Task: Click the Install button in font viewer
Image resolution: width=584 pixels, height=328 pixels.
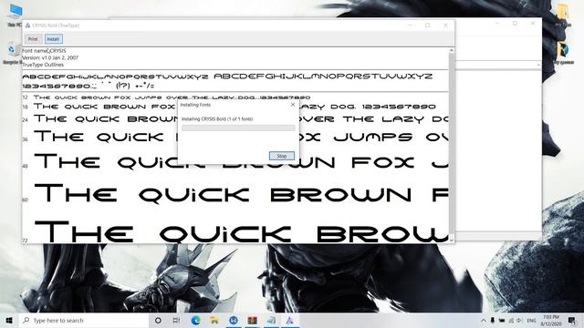Action: click(53, 39)
